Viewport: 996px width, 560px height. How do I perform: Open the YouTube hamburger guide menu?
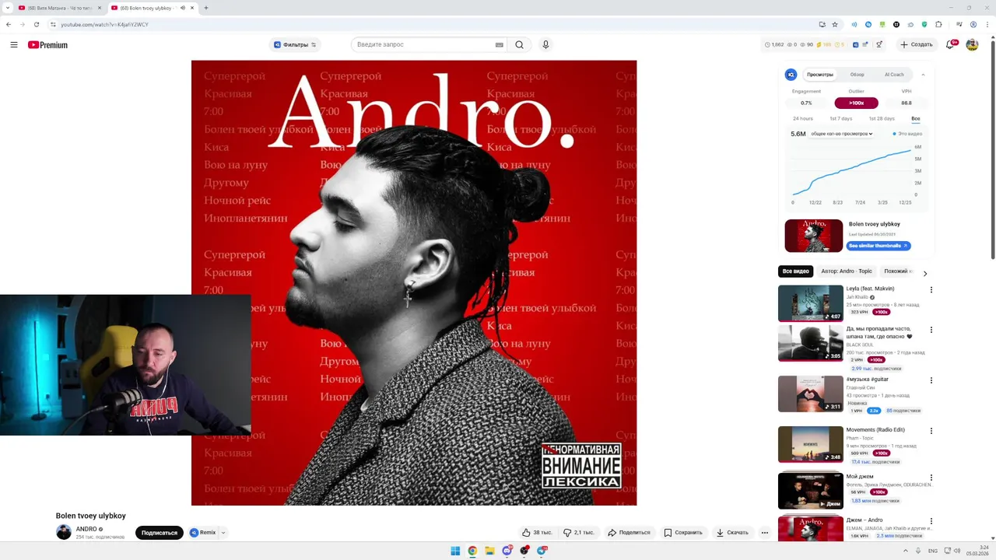(14, 45)
